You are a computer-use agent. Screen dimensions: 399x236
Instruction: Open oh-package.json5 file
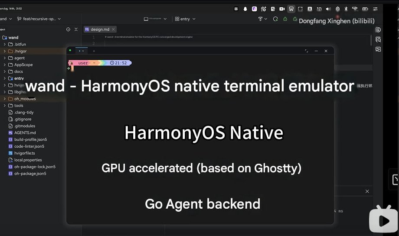point(30,174)
